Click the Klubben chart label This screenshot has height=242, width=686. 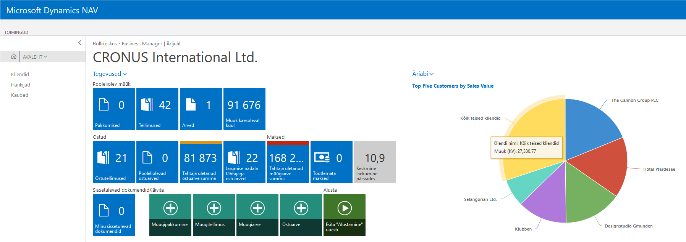tap(523, 229)
